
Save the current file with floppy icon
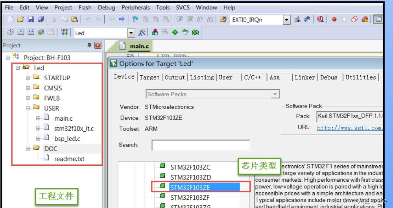point(31,19)
